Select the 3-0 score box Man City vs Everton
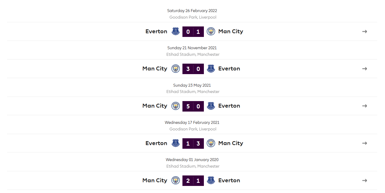 click(x=193, y=69)
